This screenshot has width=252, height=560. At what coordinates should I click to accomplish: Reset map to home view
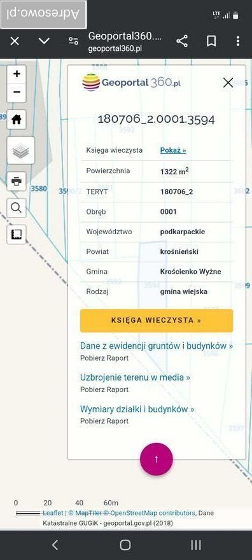[x=17, y=119]
